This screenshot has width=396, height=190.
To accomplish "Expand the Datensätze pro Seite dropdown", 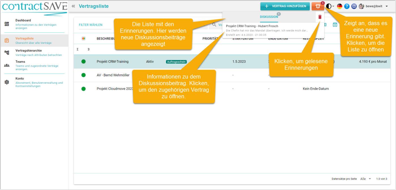I will pyautogui.click(x=366, y=179).
